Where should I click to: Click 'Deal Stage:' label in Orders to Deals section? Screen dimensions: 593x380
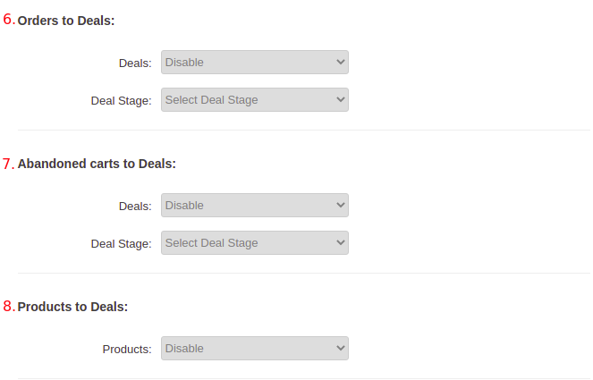pyautogui.click(x=121, y=101)
